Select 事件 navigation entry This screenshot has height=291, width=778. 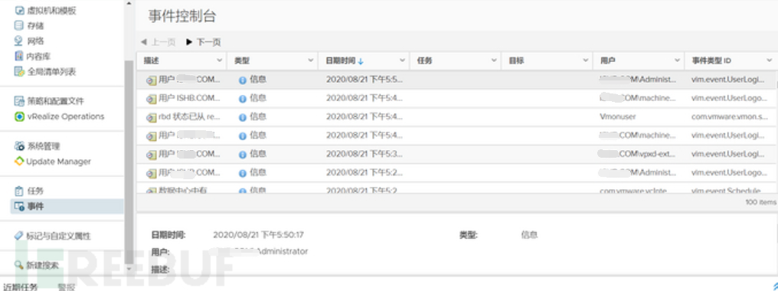[35, 207]
